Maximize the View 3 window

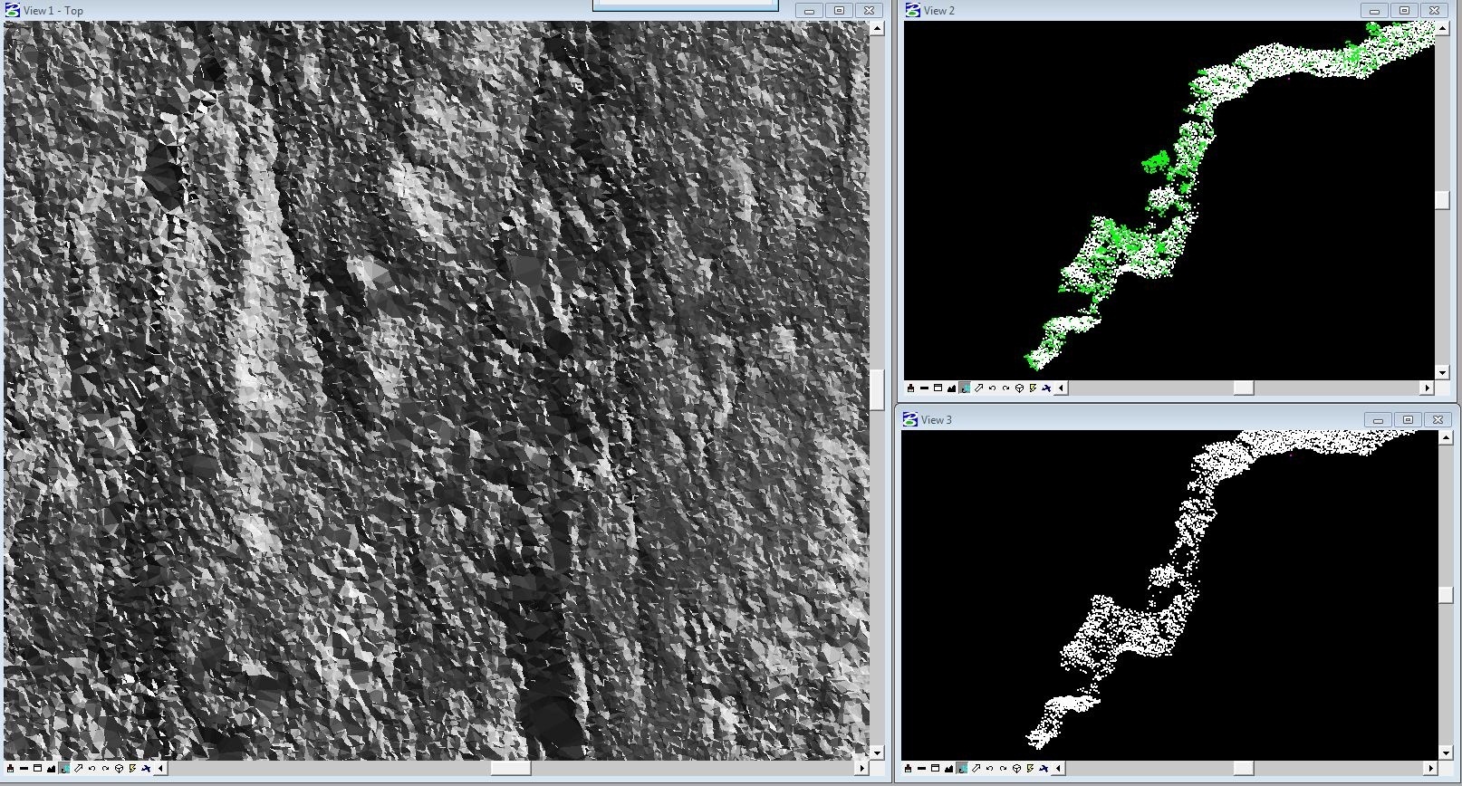[1408, 420]
